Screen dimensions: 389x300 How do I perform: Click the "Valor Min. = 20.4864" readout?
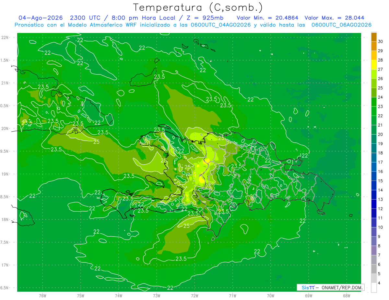tap(267, 18)
